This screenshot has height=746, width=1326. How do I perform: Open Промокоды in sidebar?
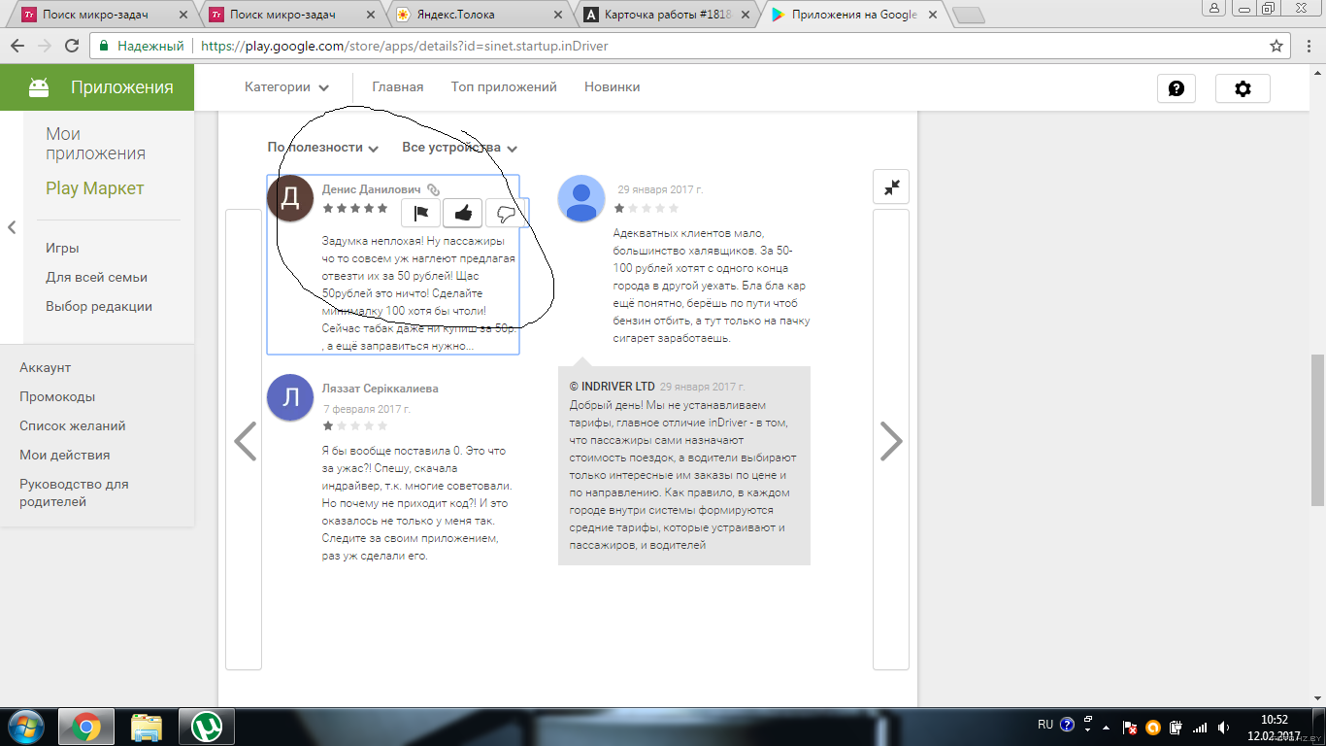click(x=57, y=396)
